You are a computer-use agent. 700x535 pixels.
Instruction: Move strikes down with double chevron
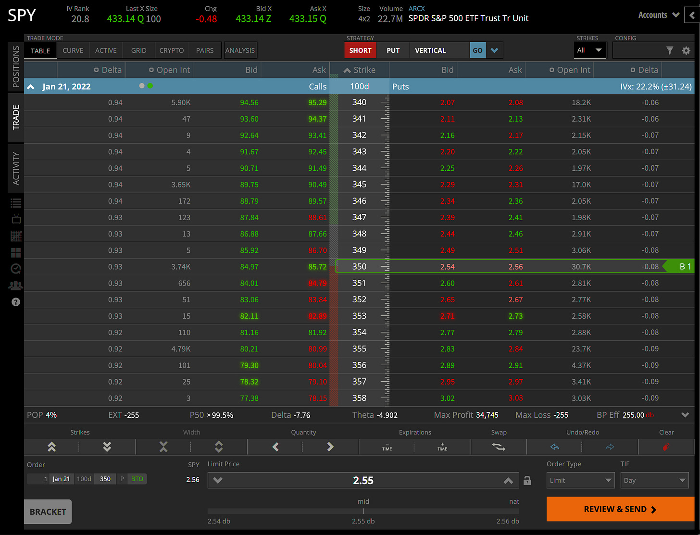pos(107,447)
